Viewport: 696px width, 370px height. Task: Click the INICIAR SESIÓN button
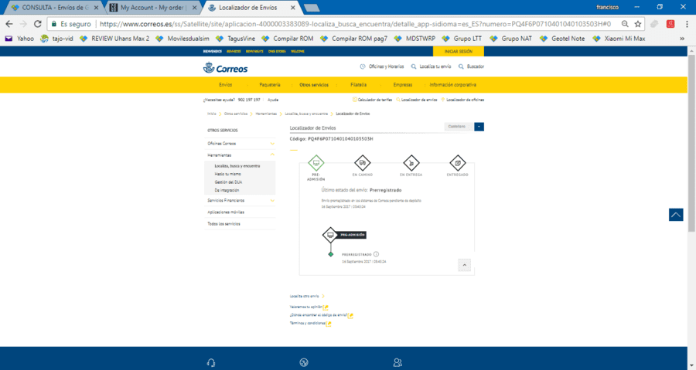[459, 52]
